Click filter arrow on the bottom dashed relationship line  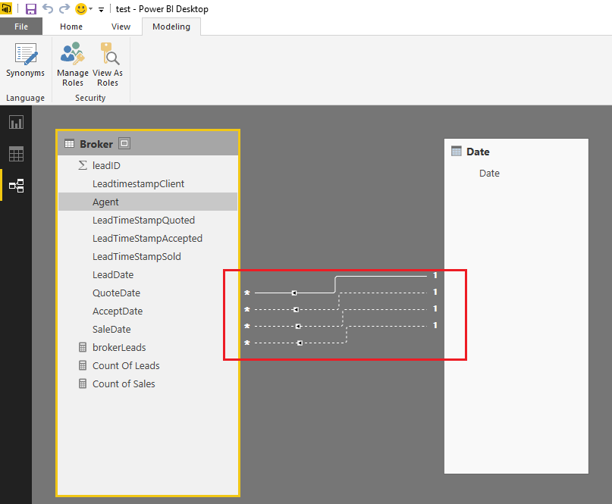point(300,343)
